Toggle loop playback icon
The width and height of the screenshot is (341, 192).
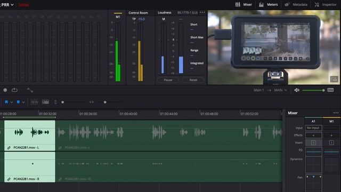coord(14,90)
